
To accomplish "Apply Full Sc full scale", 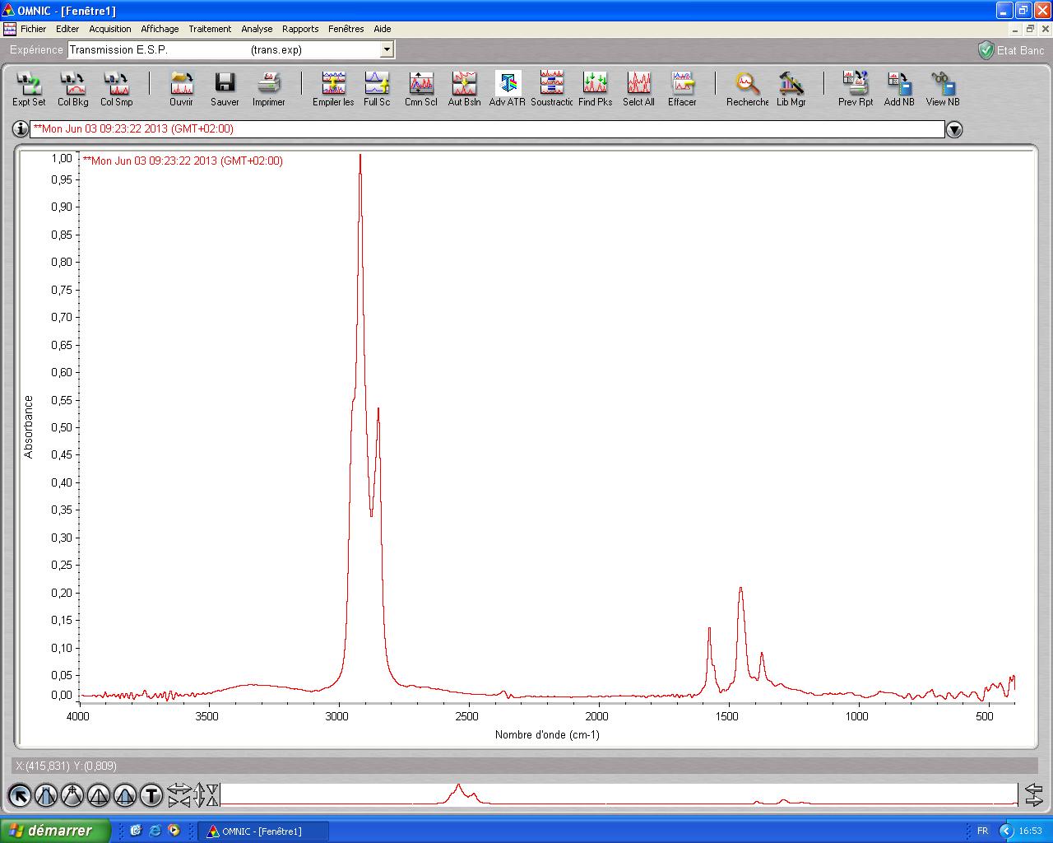I will pos(377,89).
